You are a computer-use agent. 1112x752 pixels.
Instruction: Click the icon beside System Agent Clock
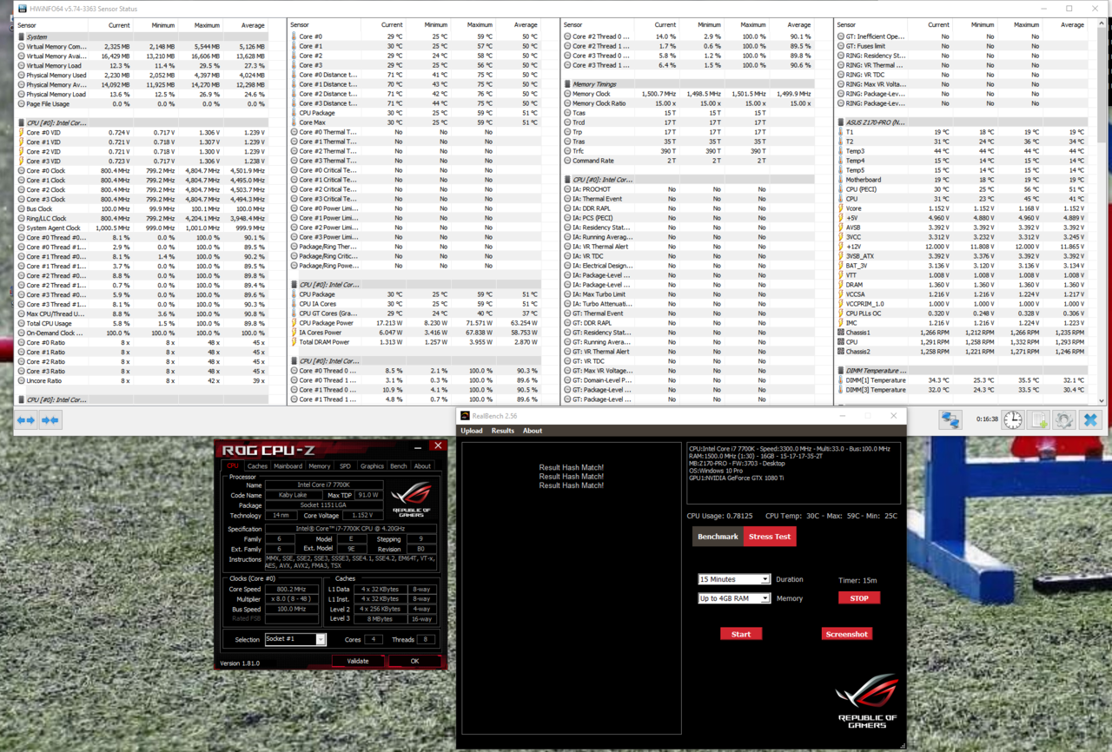coord(21,228)
